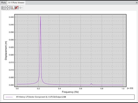Switch to the Plots tab
The image size is (138, 103).
(3, 3)
